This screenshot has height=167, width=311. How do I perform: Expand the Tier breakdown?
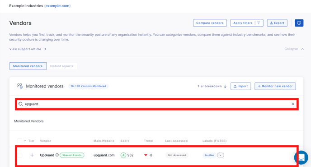click(212, 86)
